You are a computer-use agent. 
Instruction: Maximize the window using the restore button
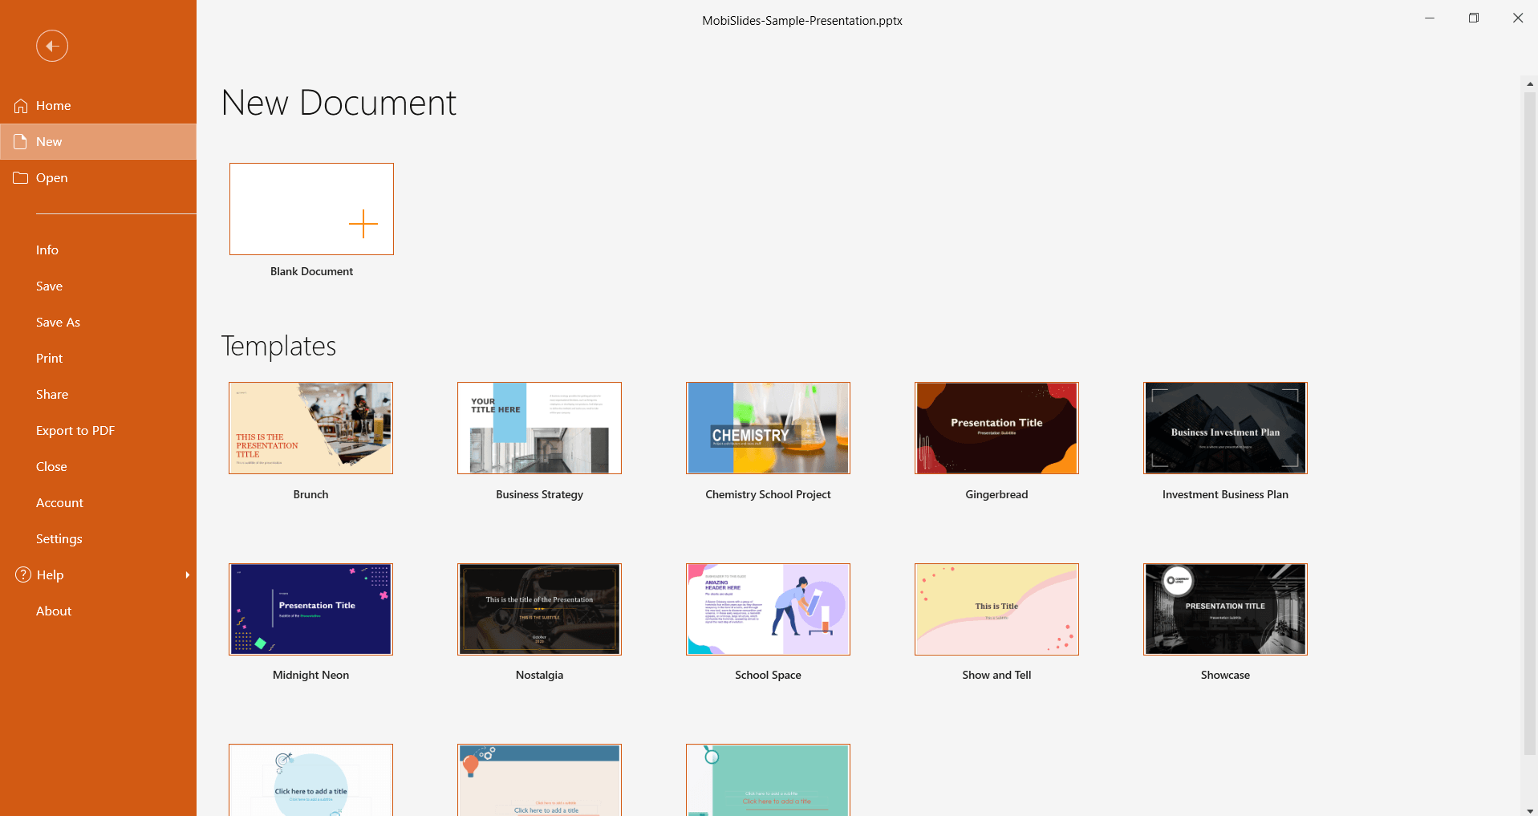1474,18
